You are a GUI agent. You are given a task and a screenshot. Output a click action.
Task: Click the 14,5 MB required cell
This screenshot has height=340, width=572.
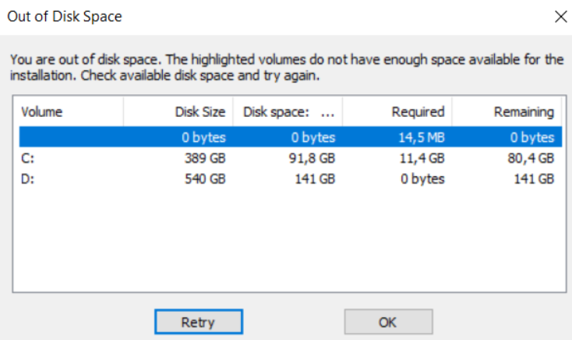[422, 137]
